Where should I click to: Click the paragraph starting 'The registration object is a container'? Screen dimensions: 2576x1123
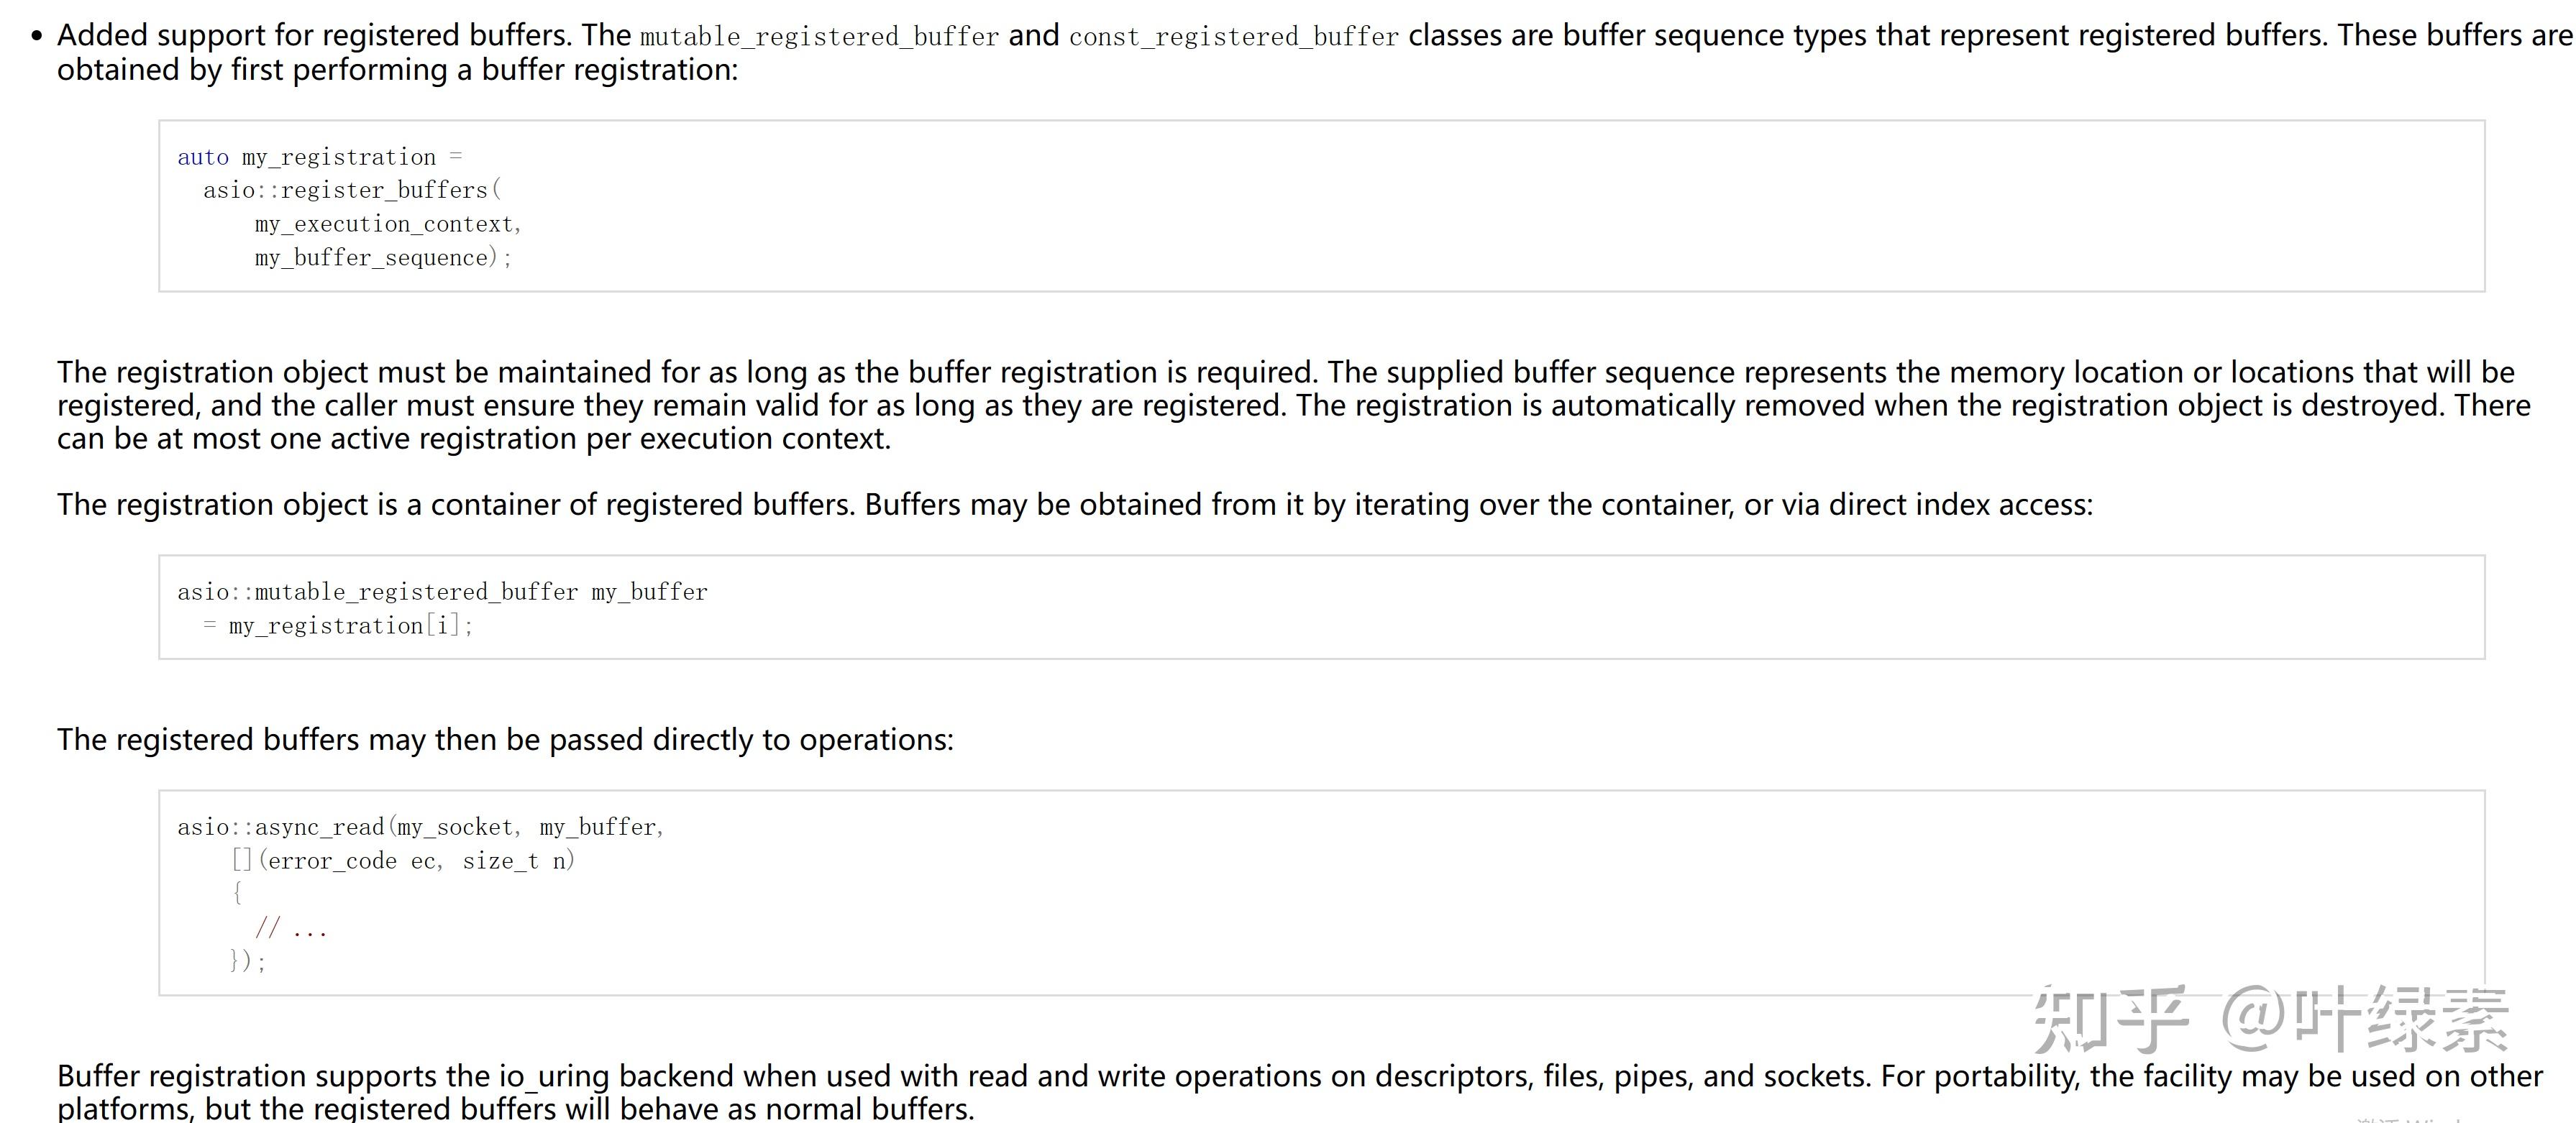point(1074,505)
